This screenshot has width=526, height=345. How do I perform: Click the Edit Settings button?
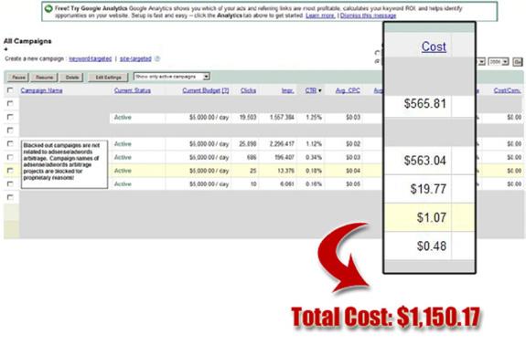tap(108, 78)
